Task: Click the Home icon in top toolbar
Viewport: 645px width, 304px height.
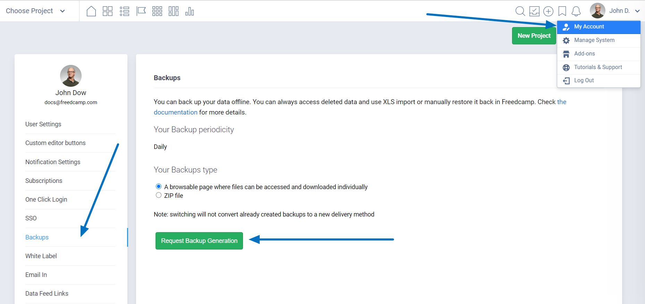Action: [x=91, y=11]
